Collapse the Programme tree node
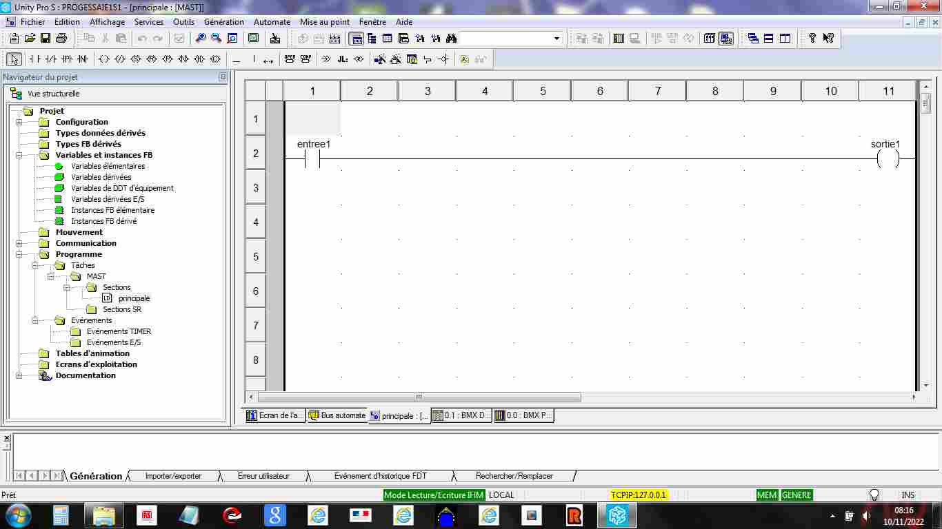Image resolution: width=942 pixels, height=529 pixels. tap(19, 254)
